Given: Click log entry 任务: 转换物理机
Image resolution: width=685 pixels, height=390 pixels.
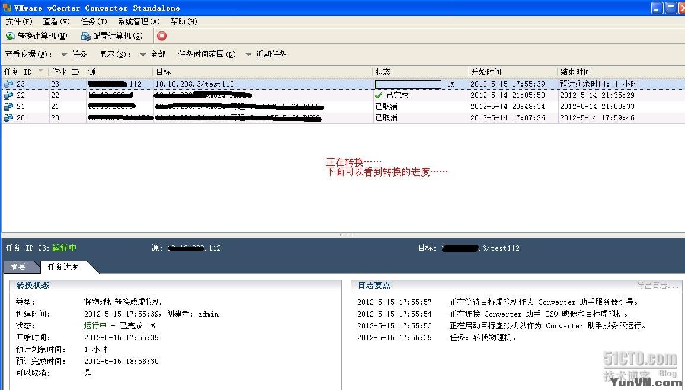Looking at the screenshot, I should tap(483, 338).
